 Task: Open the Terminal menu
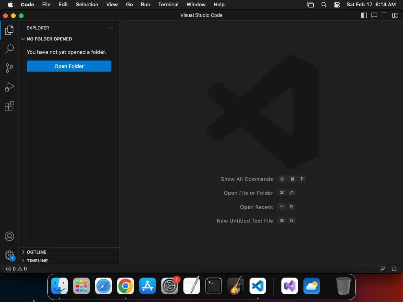coord(168,5)
